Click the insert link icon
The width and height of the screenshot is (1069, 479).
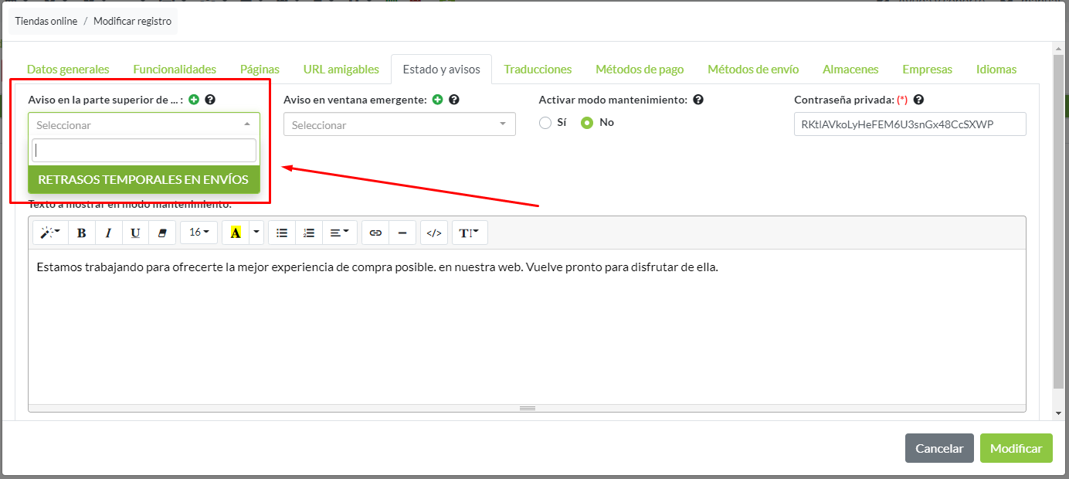point(375,233)
